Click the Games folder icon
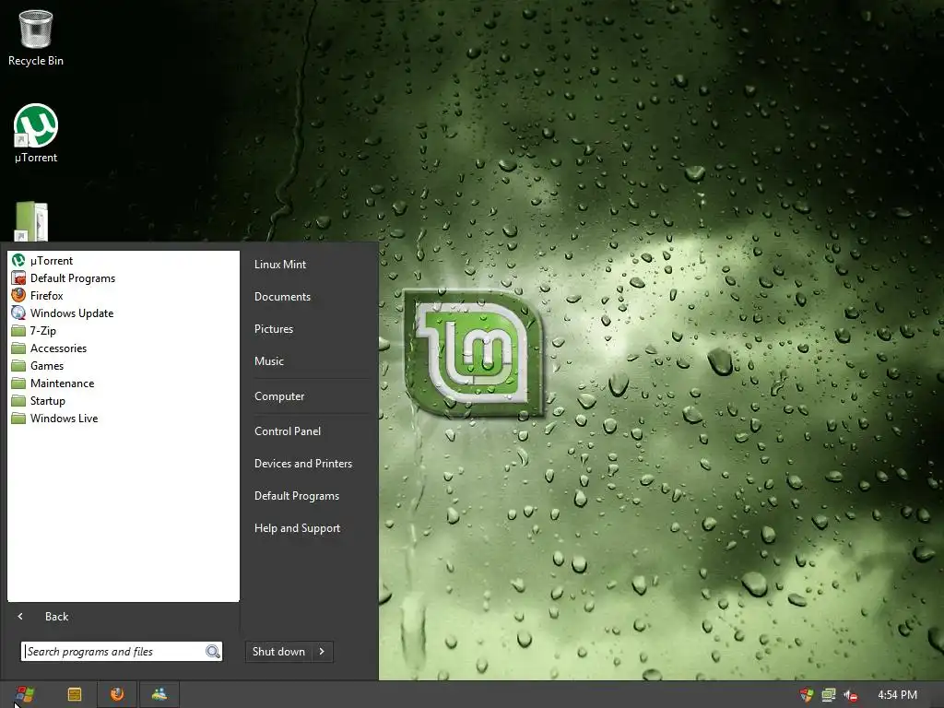Viewport: 944px width, 708px height. (x=18, y=365)
